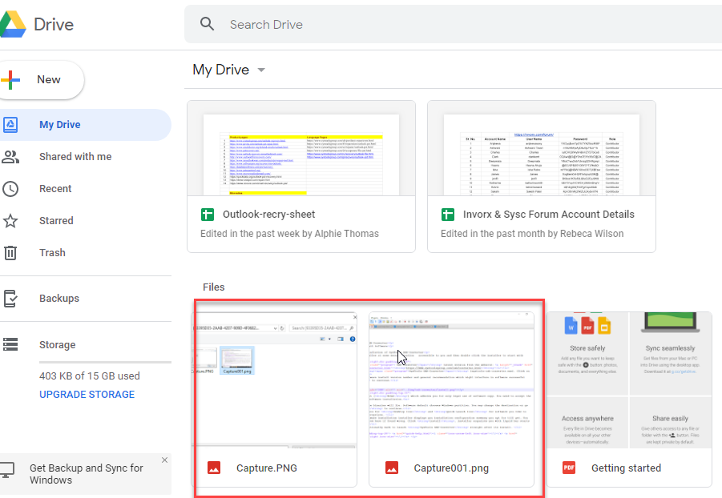Click the Invorx & Sysc Forum Account Details title
The image size is (722, 498).
[x=549, y=215]
